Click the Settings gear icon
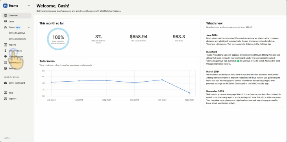Image resolution: width=287 pixels, height=142 pixels. pos(6,68)
